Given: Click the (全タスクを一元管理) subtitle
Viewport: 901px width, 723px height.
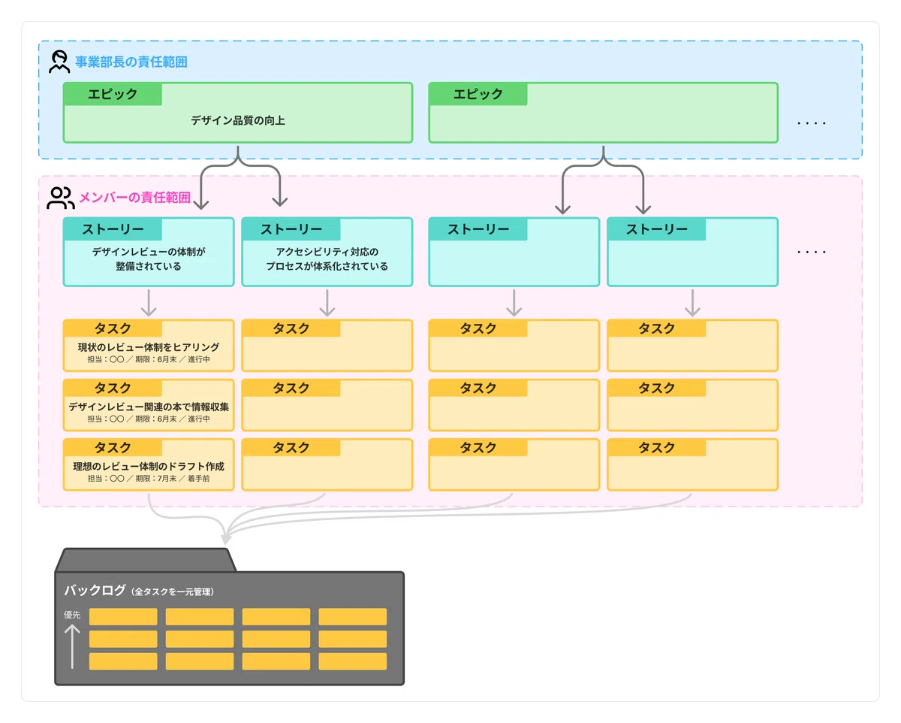Looking at the screenshot, I should click(x=173, y=592).
